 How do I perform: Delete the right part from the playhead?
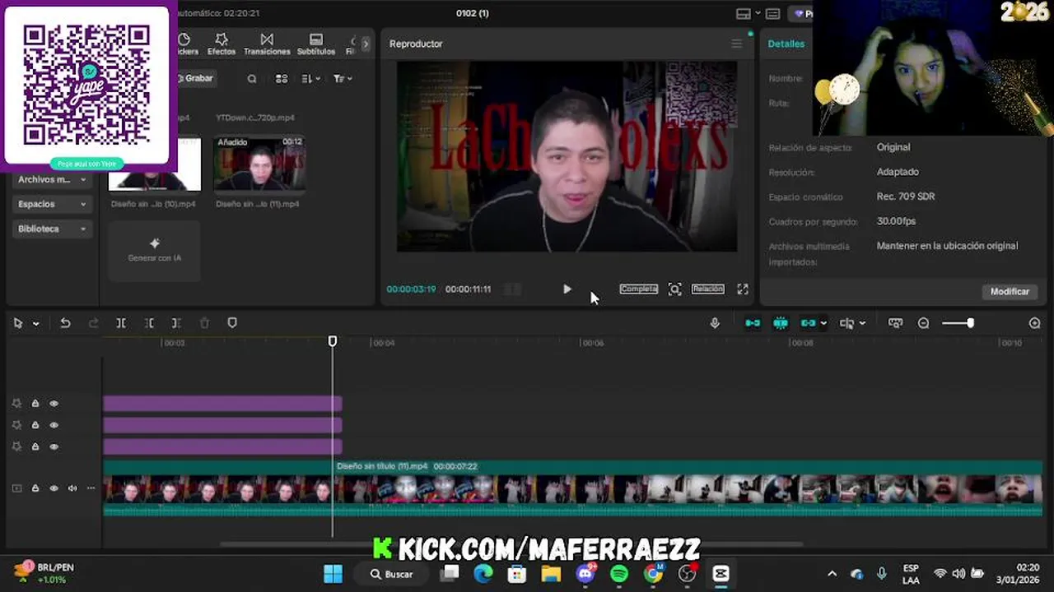tap(176, 323)
